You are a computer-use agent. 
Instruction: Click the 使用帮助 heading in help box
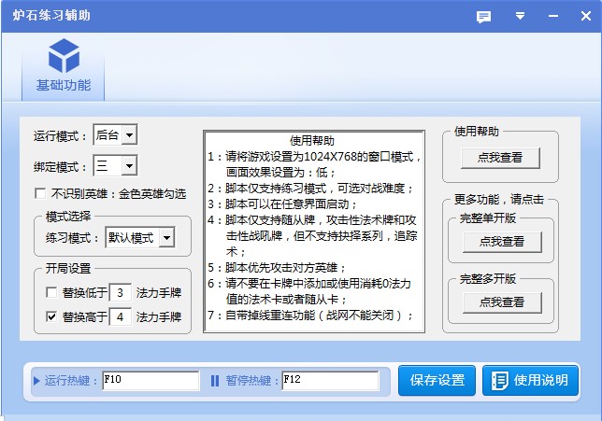pos(312,141)
